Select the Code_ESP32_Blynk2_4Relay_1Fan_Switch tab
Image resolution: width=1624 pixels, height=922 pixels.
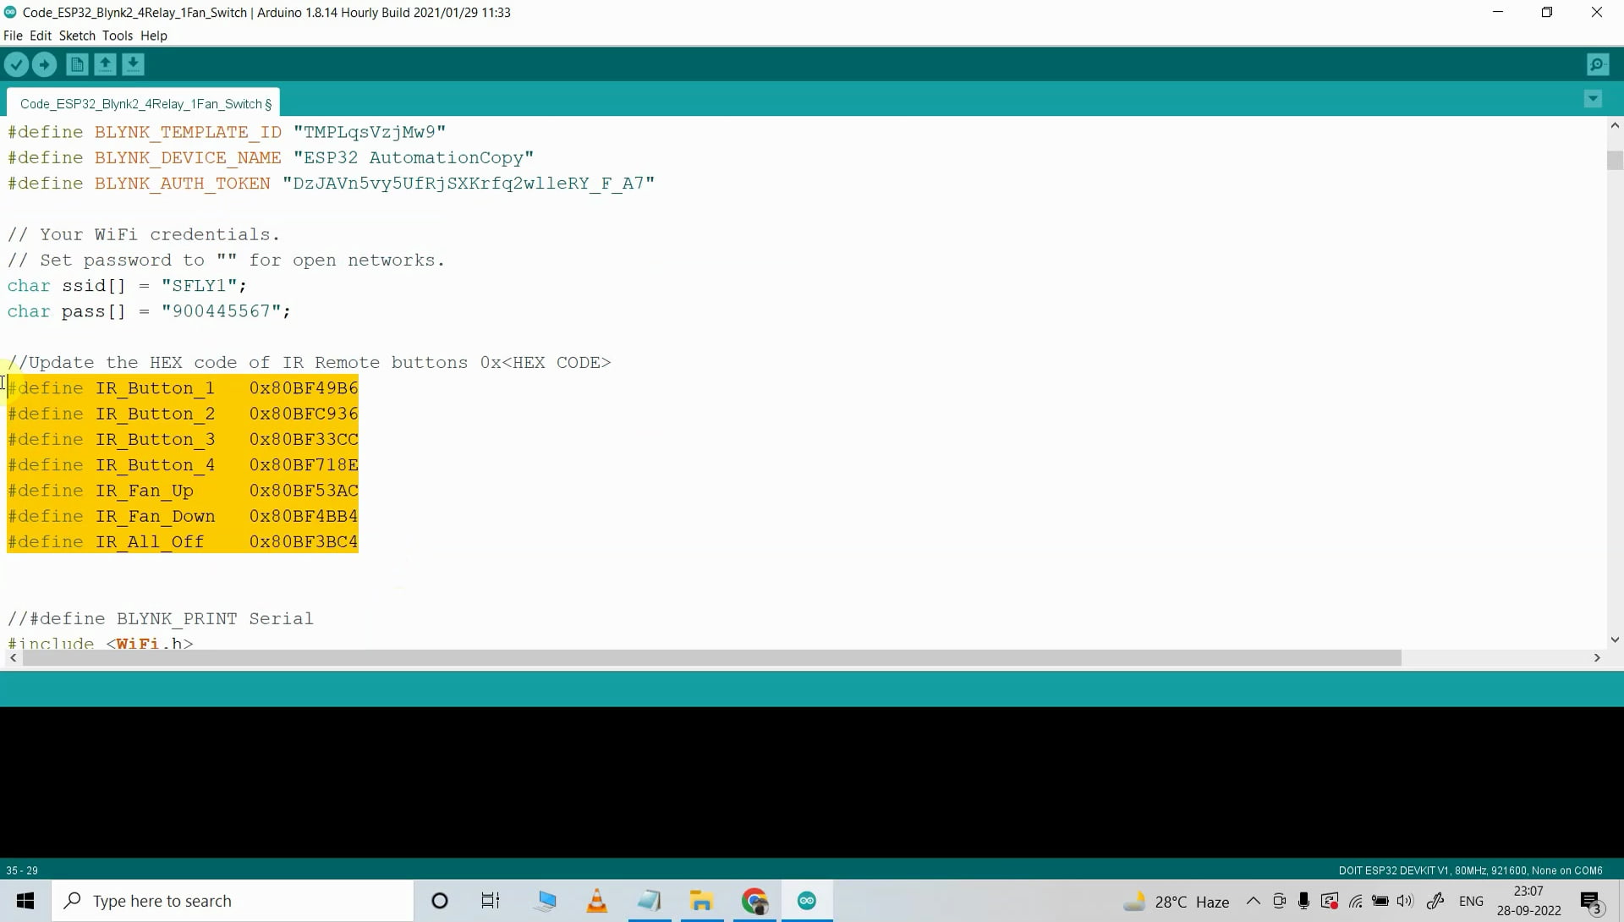pyautogui.click(x=144, y=103)
